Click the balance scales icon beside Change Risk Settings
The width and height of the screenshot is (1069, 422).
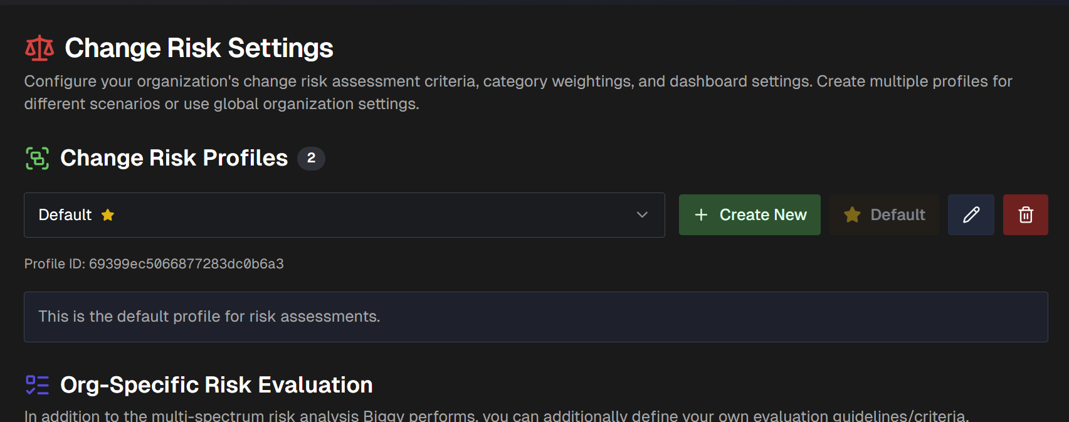tap(39, 48)
